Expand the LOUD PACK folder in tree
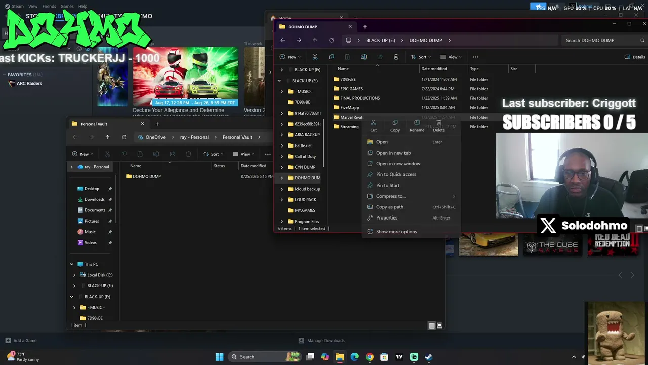This screenshot has height=365, width=648. (x=282, y=200)
